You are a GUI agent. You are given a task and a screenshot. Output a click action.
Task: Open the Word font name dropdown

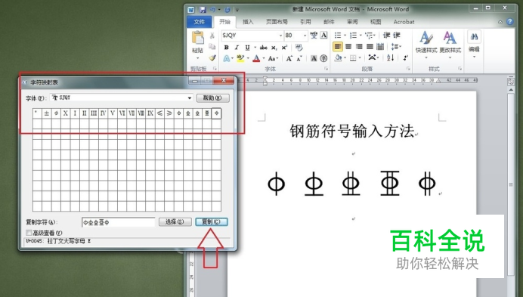pyautogui.click(x=280, y=36)
